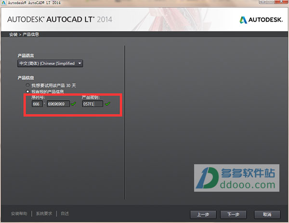Click the 上一步 (Back) button
This screenshot has width=289, height=223.
pos(203,214)
